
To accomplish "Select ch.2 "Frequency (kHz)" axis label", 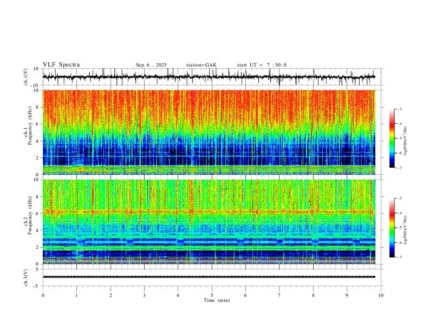I will coord(30,215).
